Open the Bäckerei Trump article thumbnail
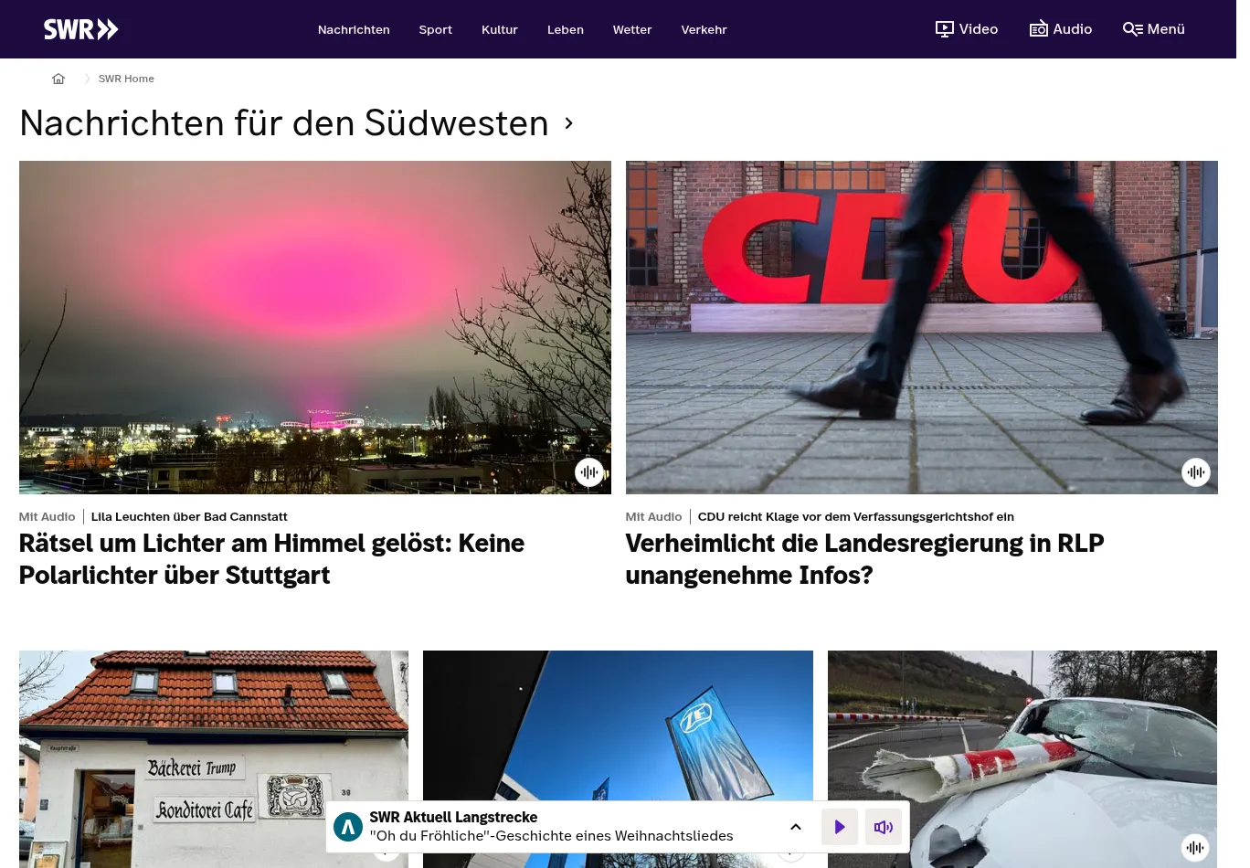 [x=214, y=759]
